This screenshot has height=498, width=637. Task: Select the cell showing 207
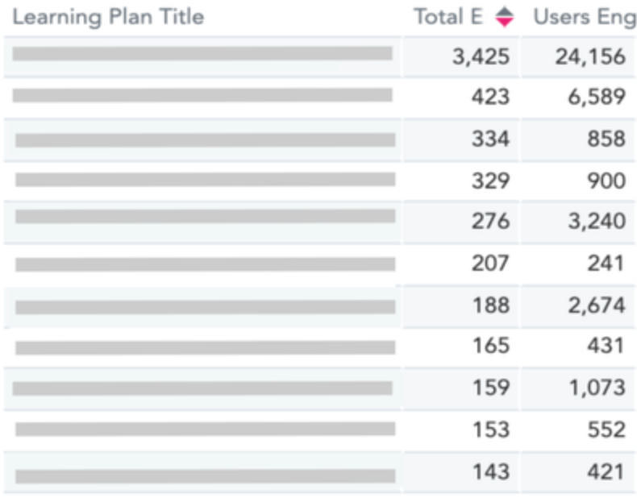pyautogui.click(x=490, y=263)
